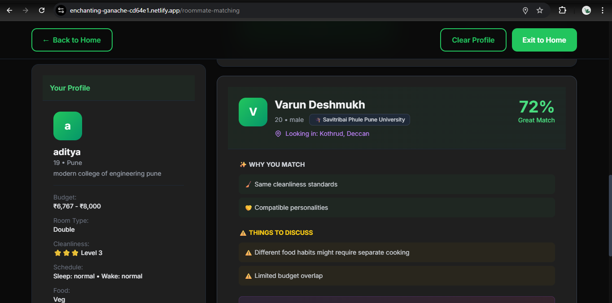Click the Savitribai Phule Pune University badge
This screenshot has width=612, height=303.
359,120
